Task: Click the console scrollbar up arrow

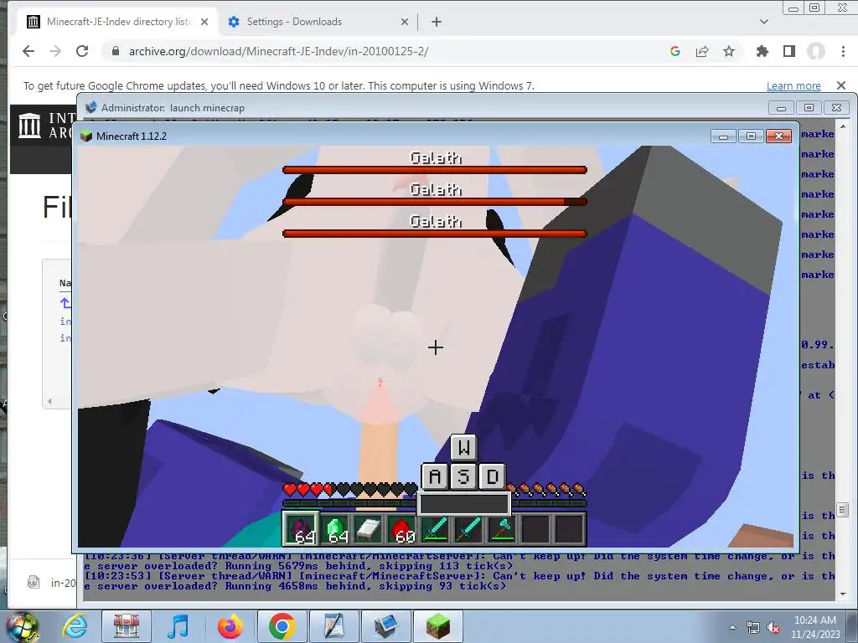Action: pos(843,126)
